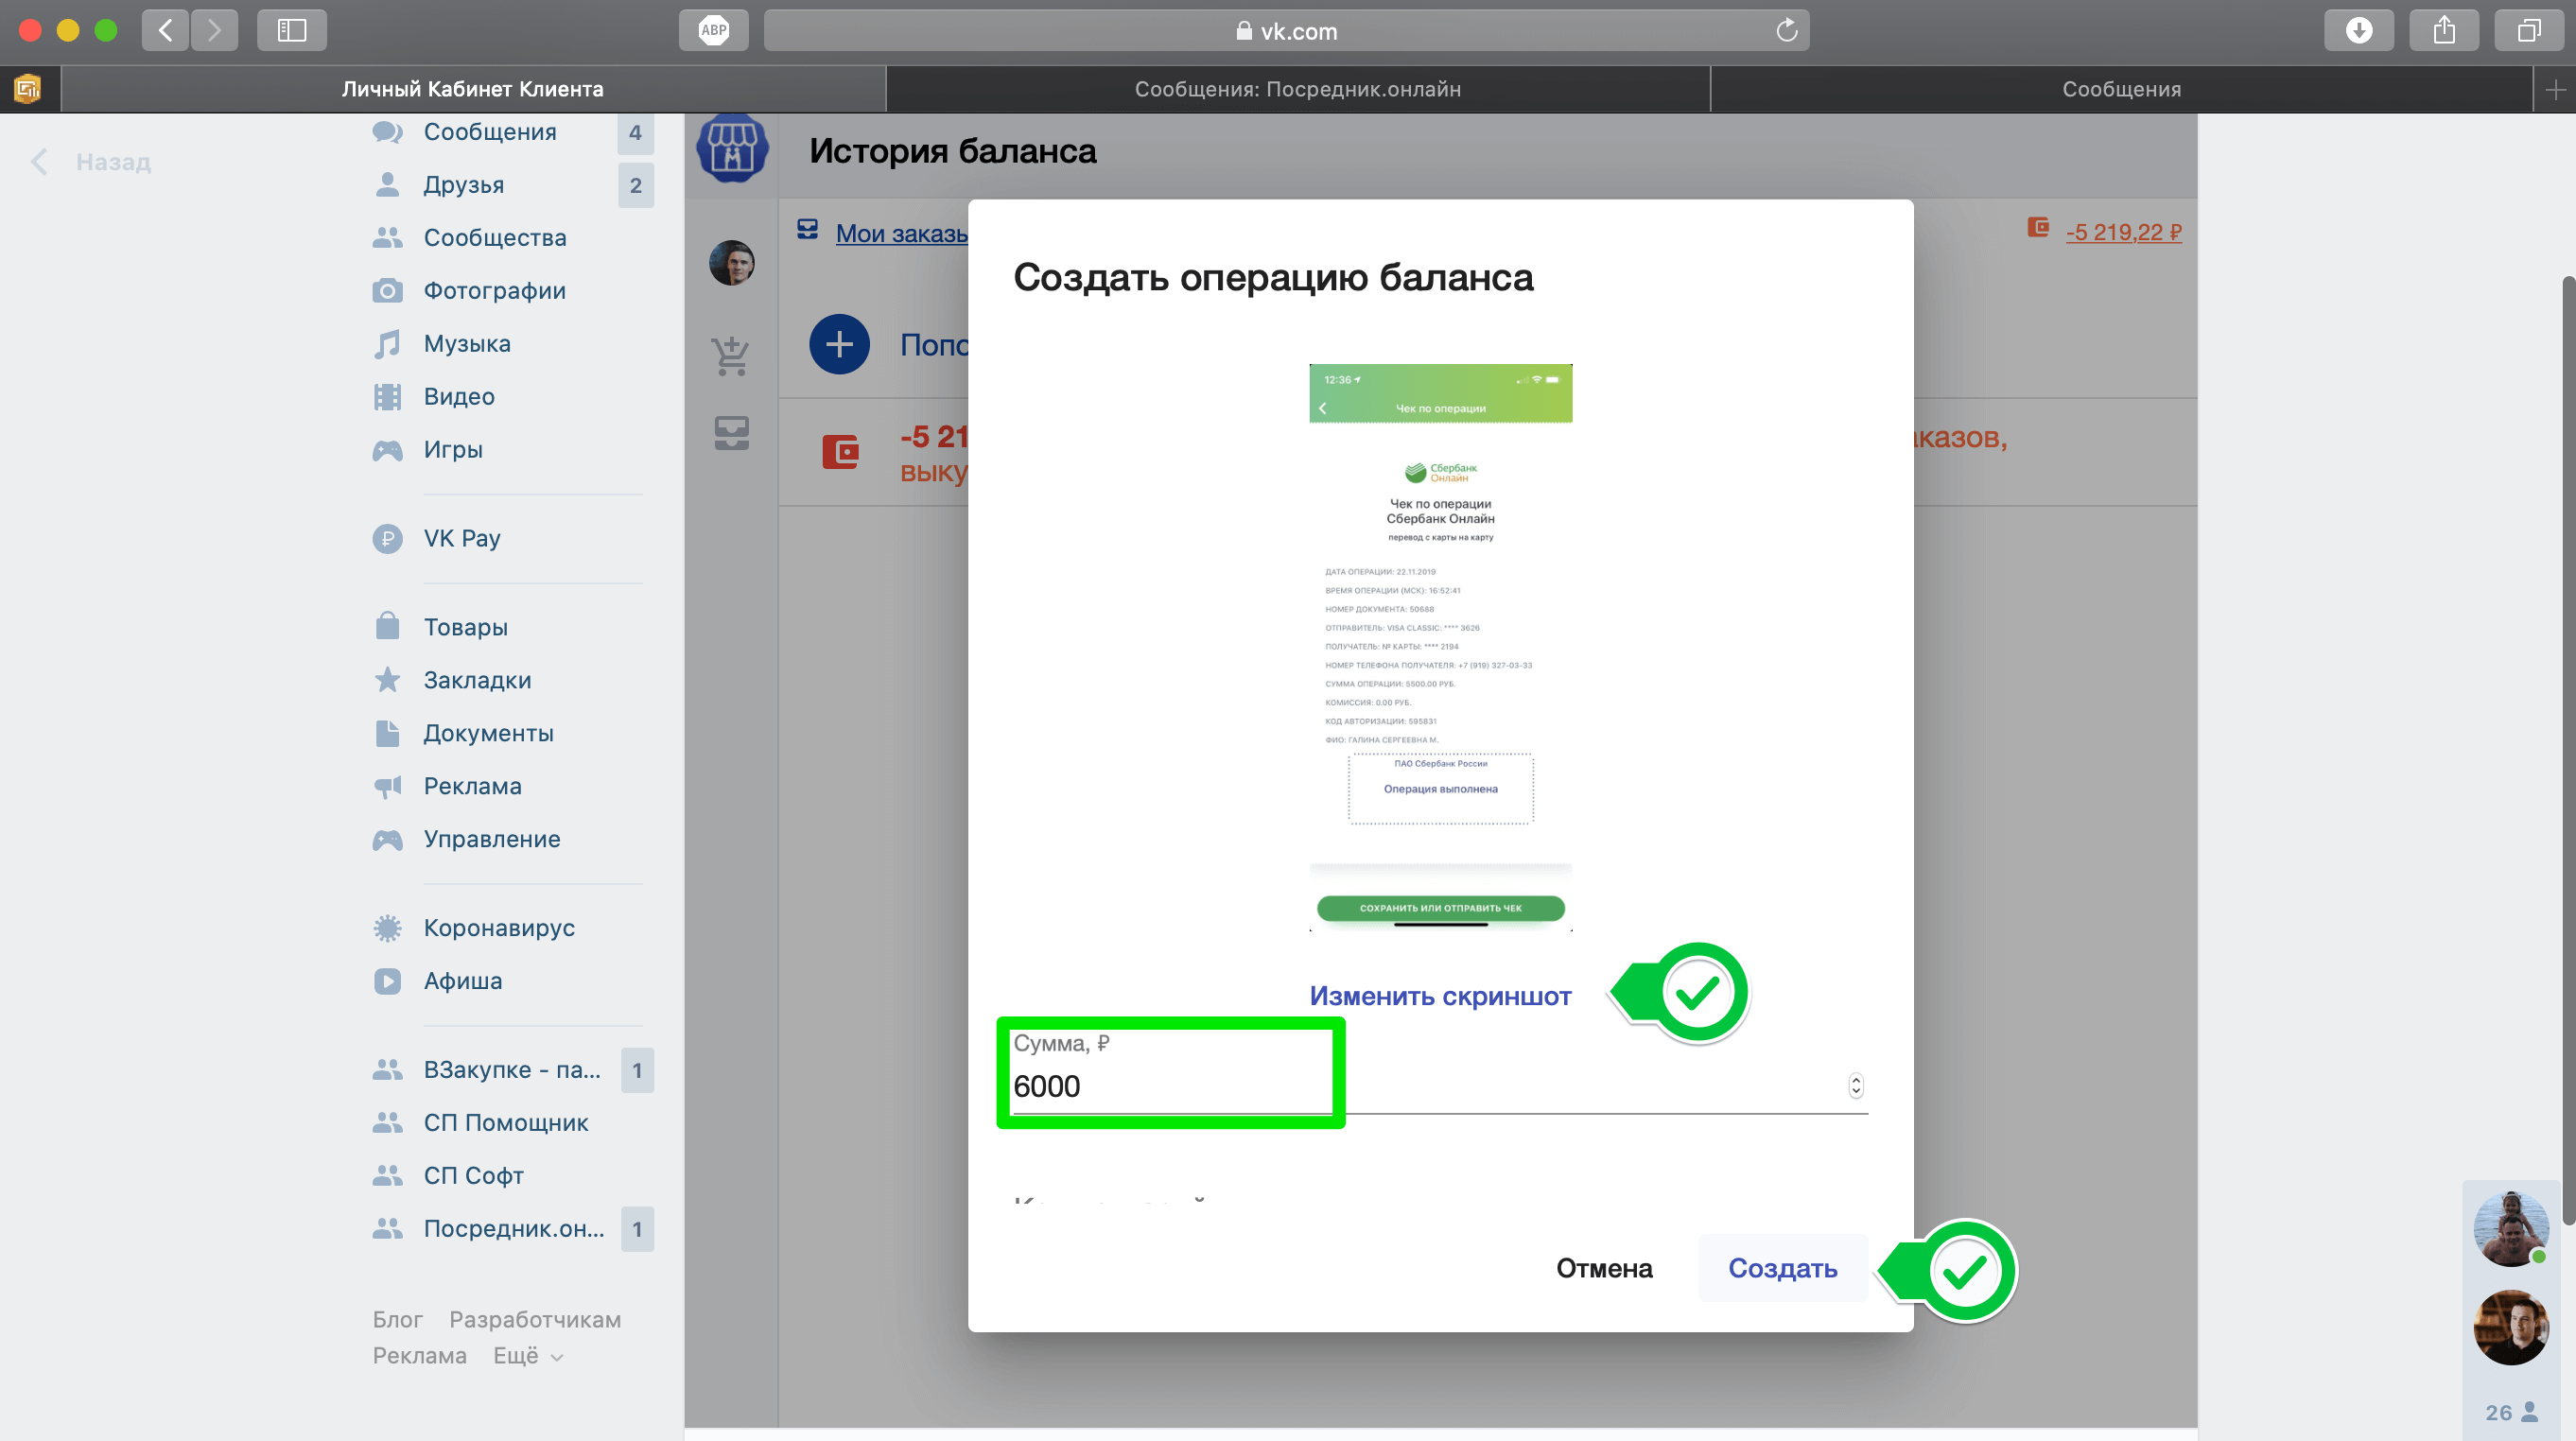Reload the vk.com page
This screenshot has width=2576, height=1441.
click(1786, 31)
